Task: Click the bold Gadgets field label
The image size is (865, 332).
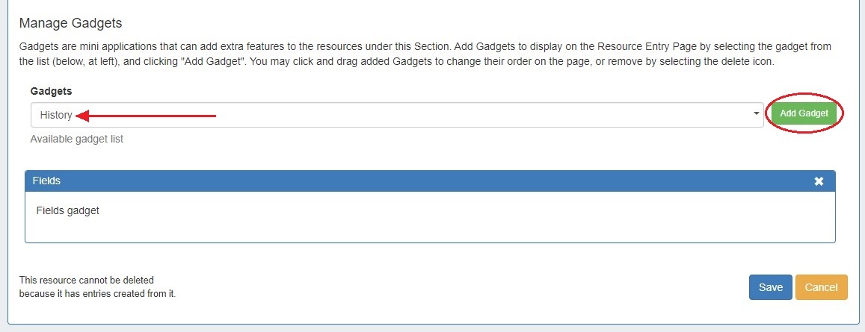Action: click(52, 90)
